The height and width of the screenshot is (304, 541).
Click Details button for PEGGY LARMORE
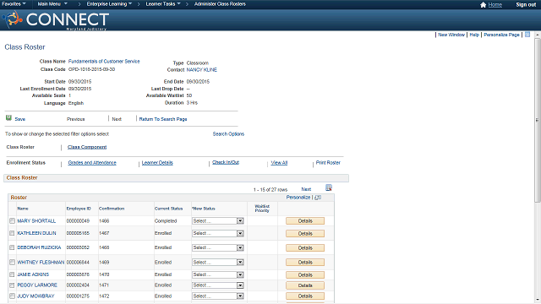(x=305, y=285)
